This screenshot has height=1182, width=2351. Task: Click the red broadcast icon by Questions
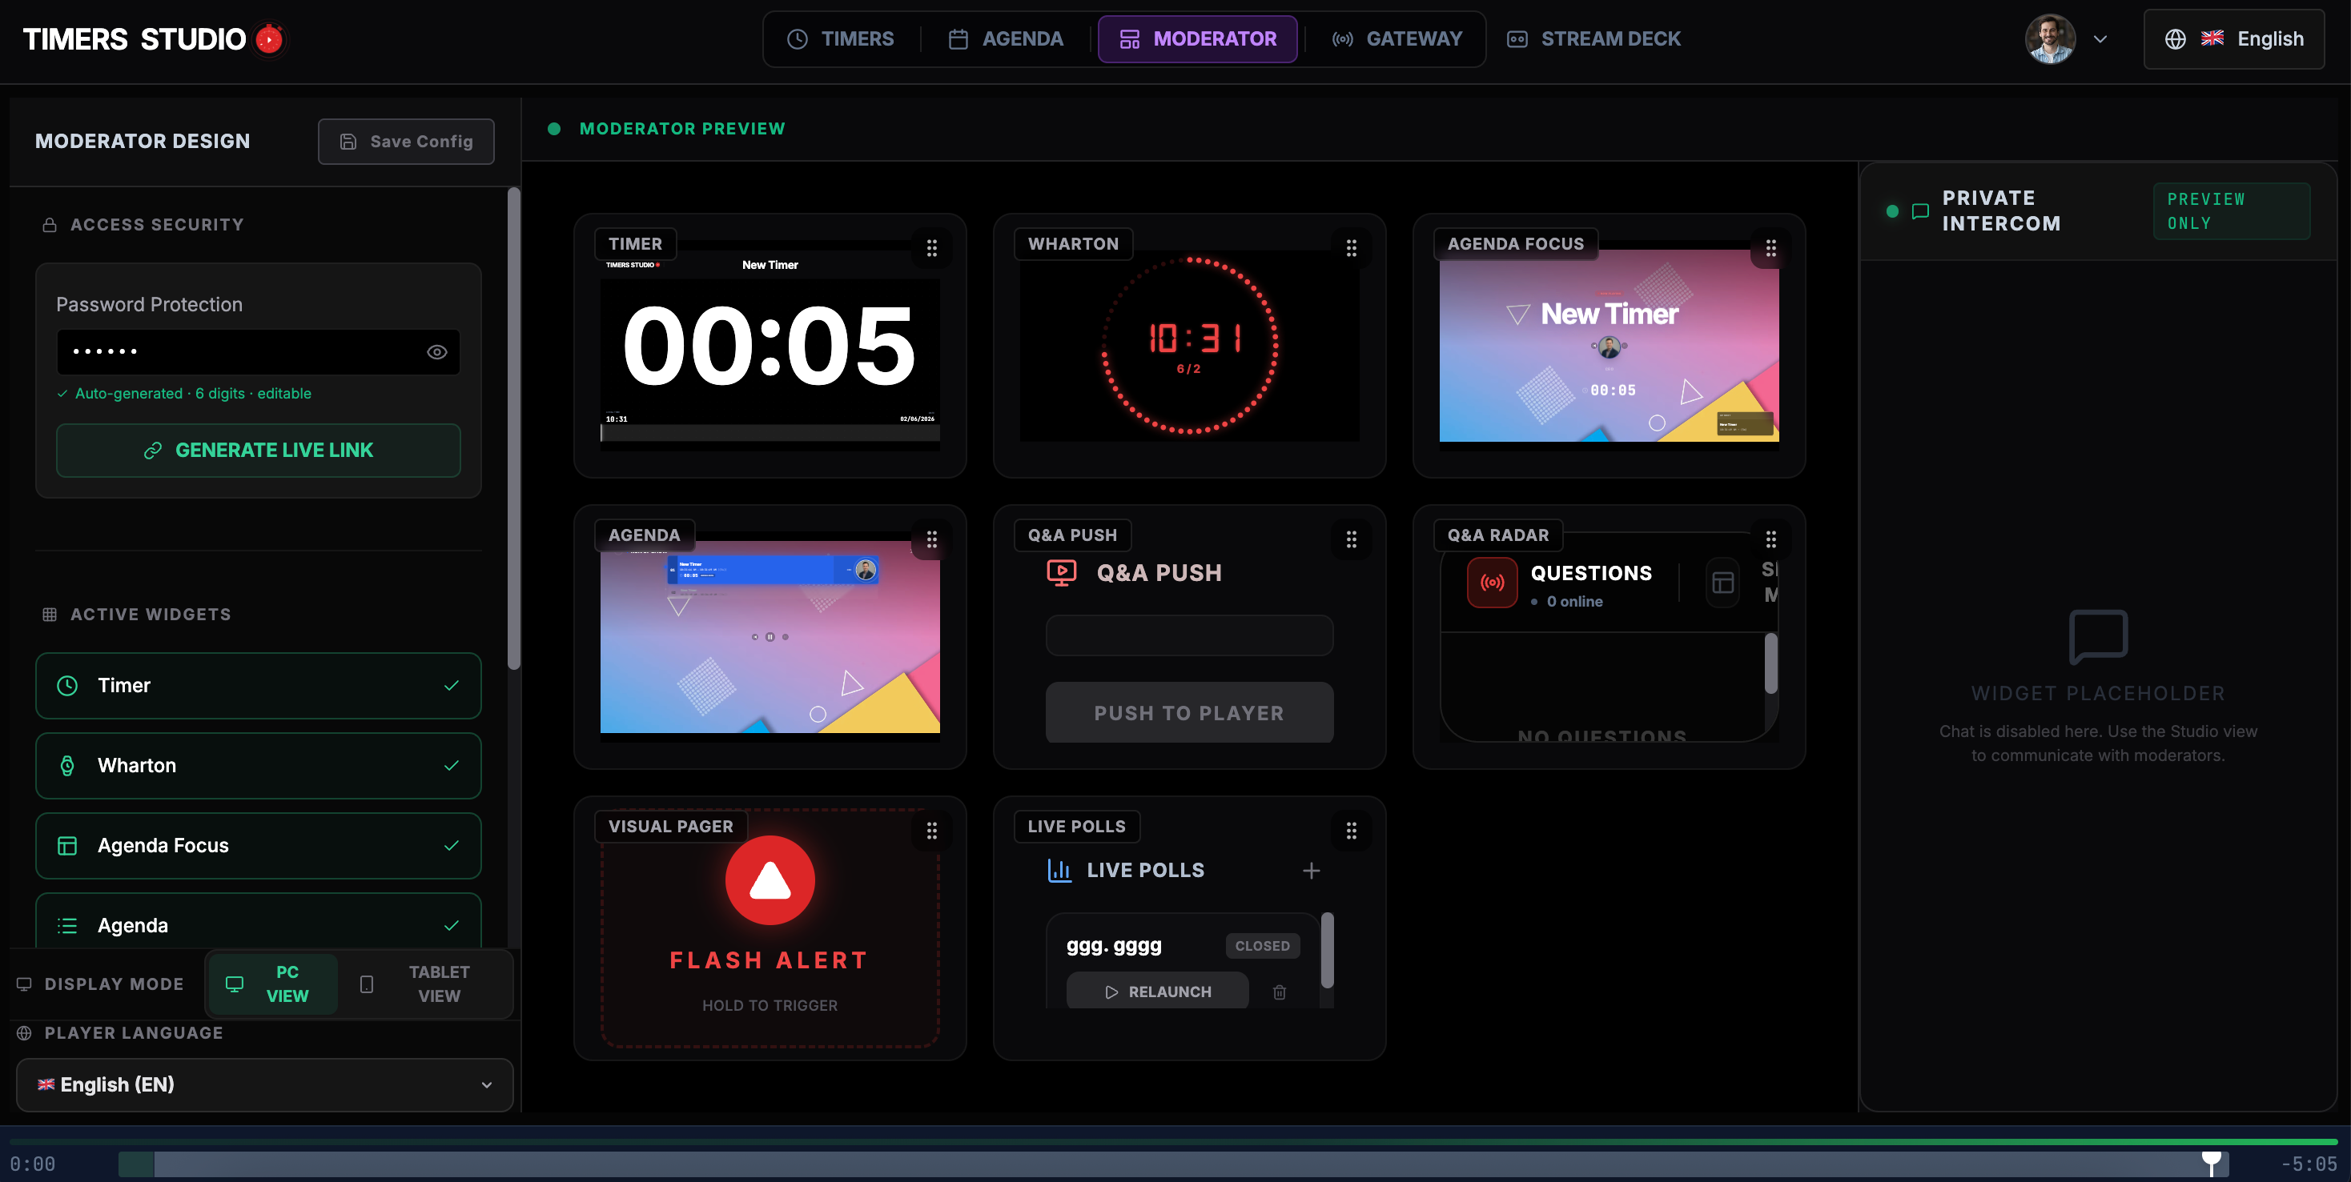click(1492, 583)
